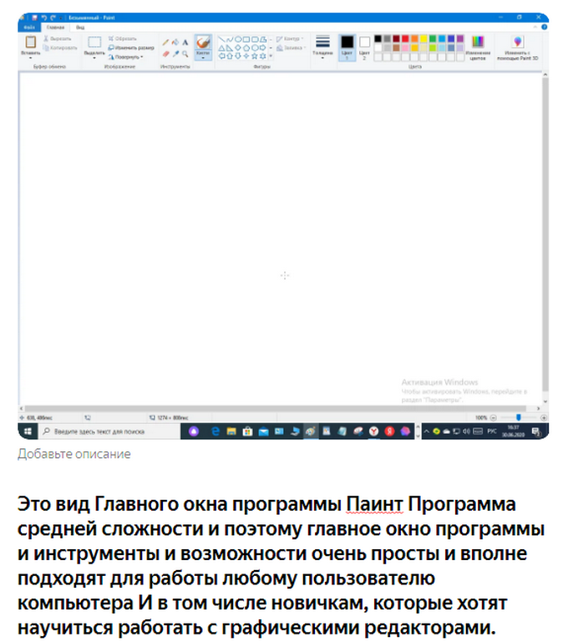
Task: Open the Select (Выделить) dropdown arrow
Action: point(94,58)
